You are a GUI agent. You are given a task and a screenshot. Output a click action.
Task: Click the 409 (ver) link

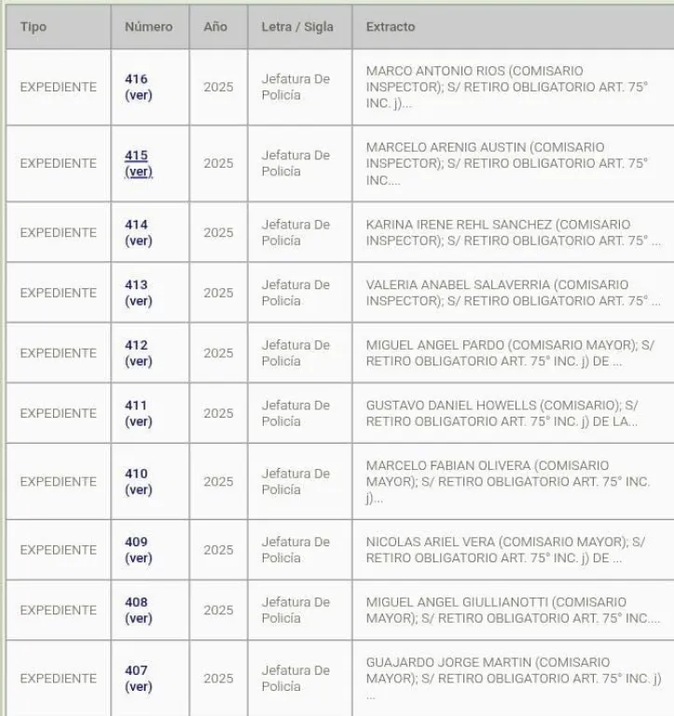click(x=138, y=550)
